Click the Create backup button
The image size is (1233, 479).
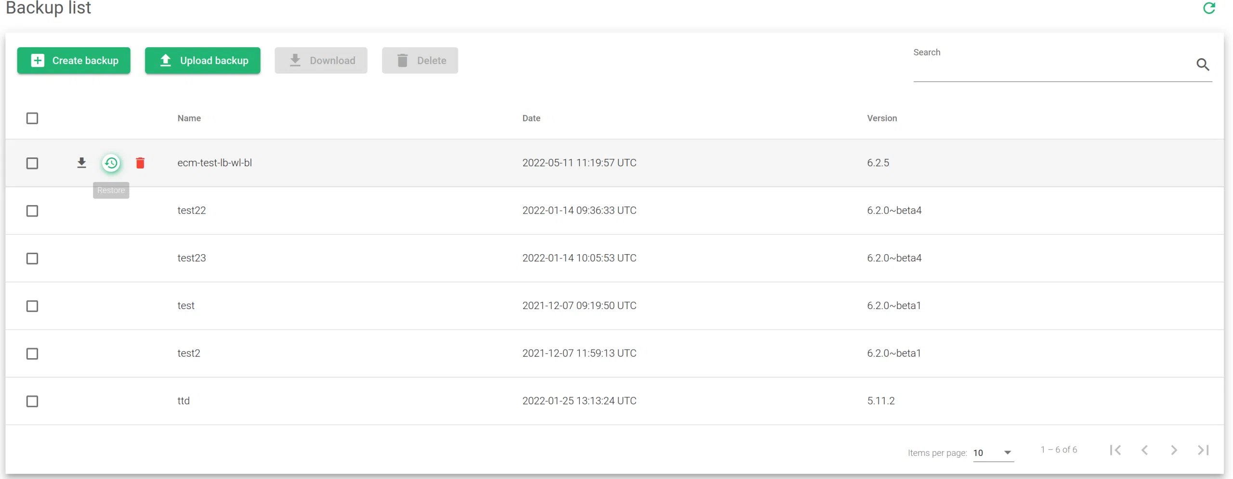(74, 61)
